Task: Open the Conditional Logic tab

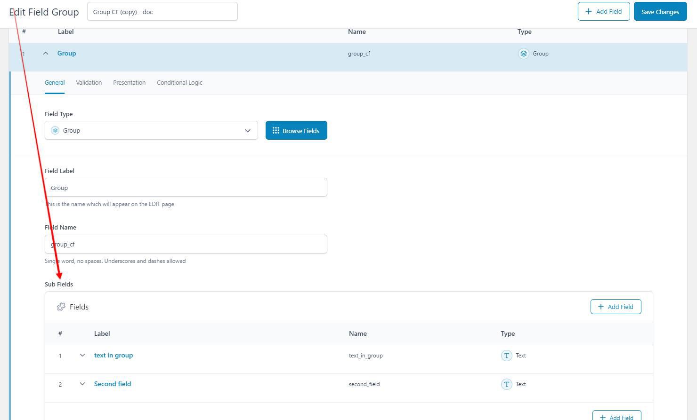Action: 179,82
